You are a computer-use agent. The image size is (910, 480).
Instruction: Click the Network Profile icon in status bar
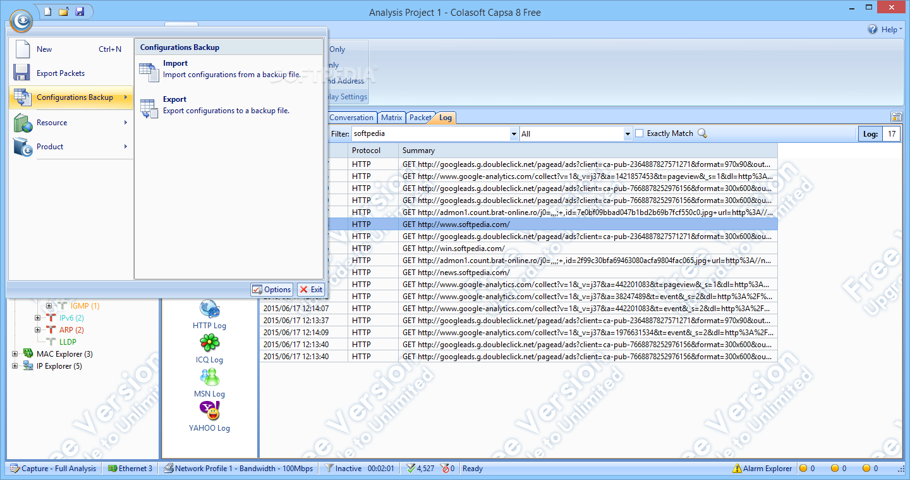point(169,469)
